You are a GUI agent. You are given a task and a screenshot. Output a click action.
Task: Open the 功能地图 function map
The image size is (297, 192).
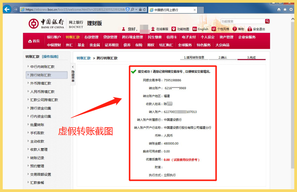click(180, 29)
